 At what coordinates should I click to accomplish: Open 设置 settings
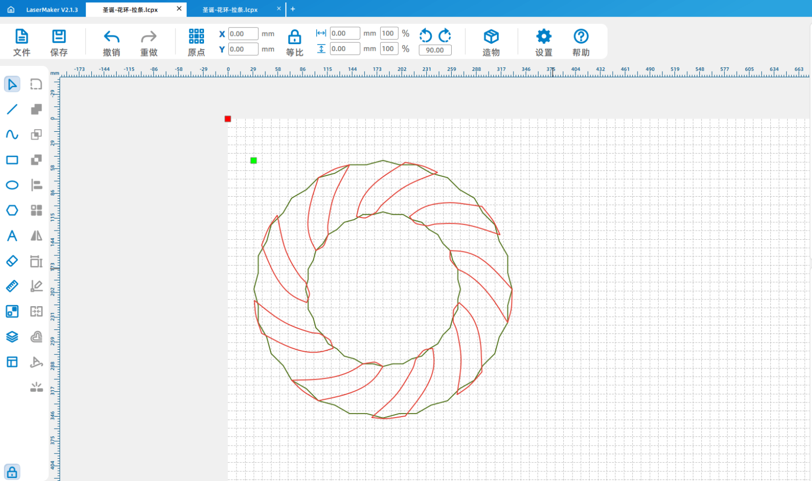(x=544, y=42)
